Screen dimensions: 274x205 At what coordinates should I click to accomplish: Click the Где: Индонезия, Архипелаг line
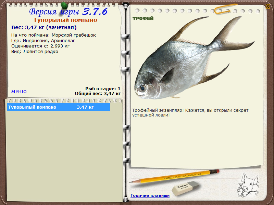pyautogui.click(x=43, y=41)
